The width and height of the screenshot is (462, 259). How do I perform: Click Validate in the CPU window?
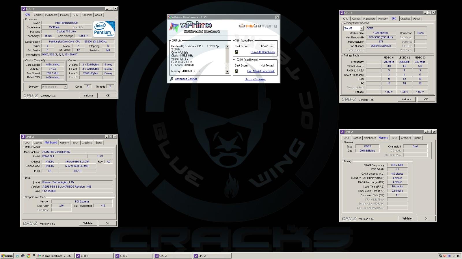[88, 95]
